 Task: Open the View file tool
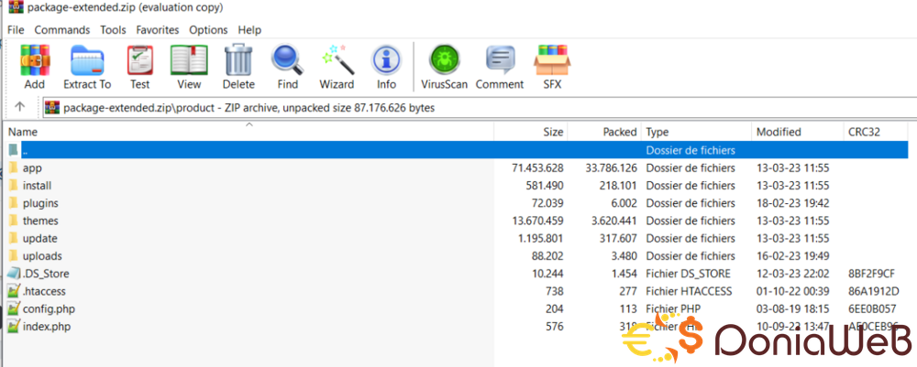coord(189,60)
